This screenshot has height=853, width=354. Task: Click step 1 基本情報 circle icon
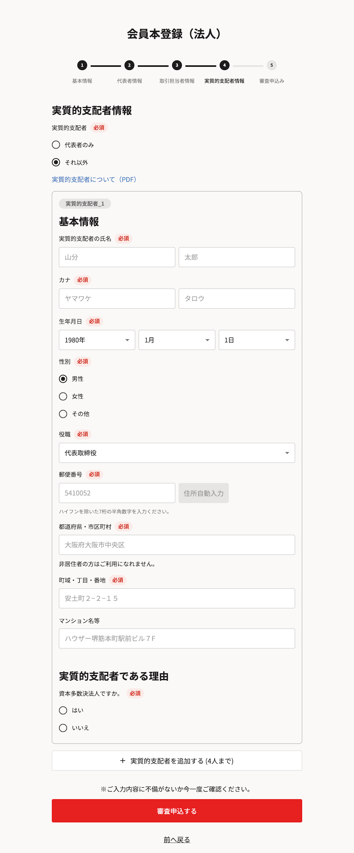tap(82, 65)
